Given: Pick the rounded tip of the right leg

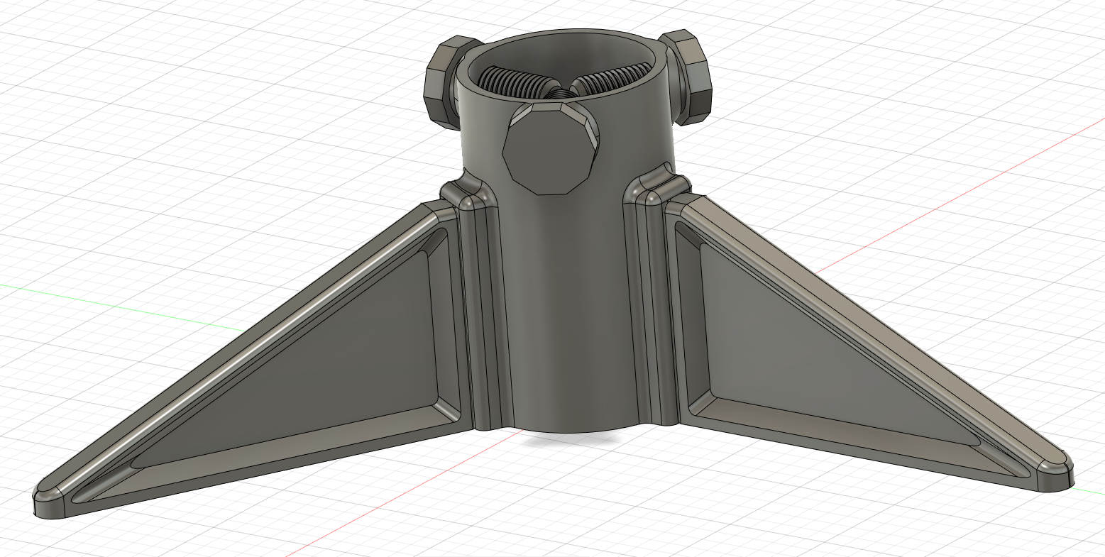Looking at the screenshot, I should tap(1055, 475).
